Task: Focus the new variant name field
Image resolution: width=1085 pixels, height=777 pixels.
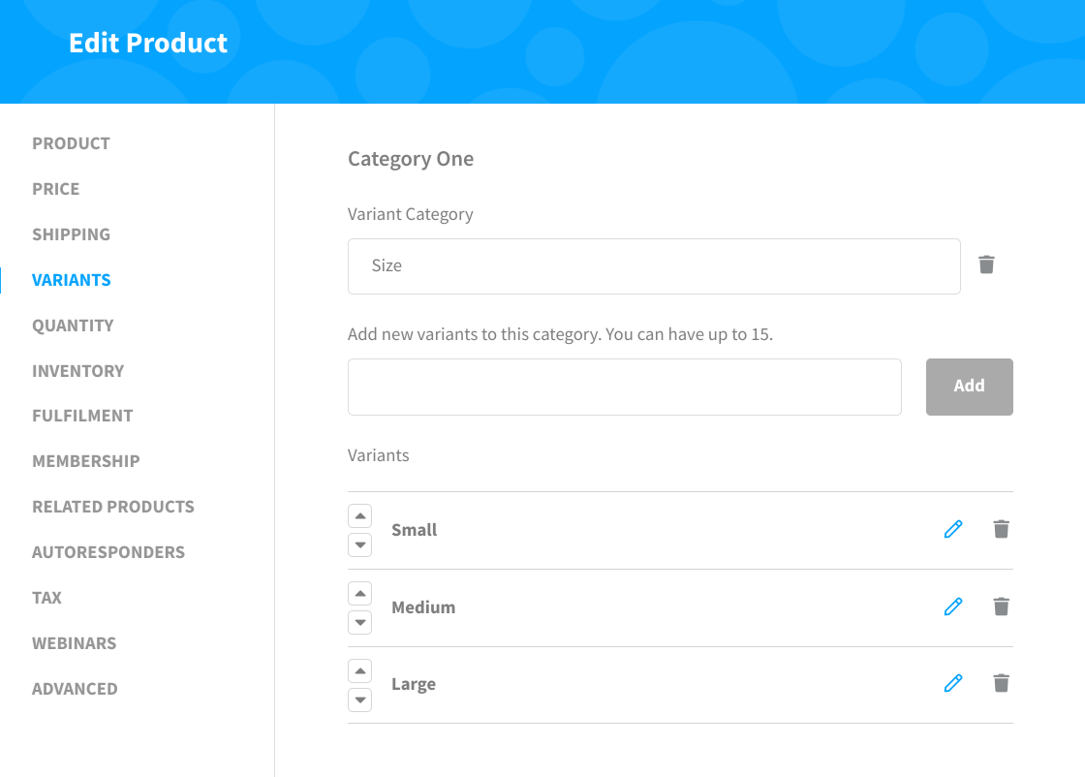Action: (625, 387)
